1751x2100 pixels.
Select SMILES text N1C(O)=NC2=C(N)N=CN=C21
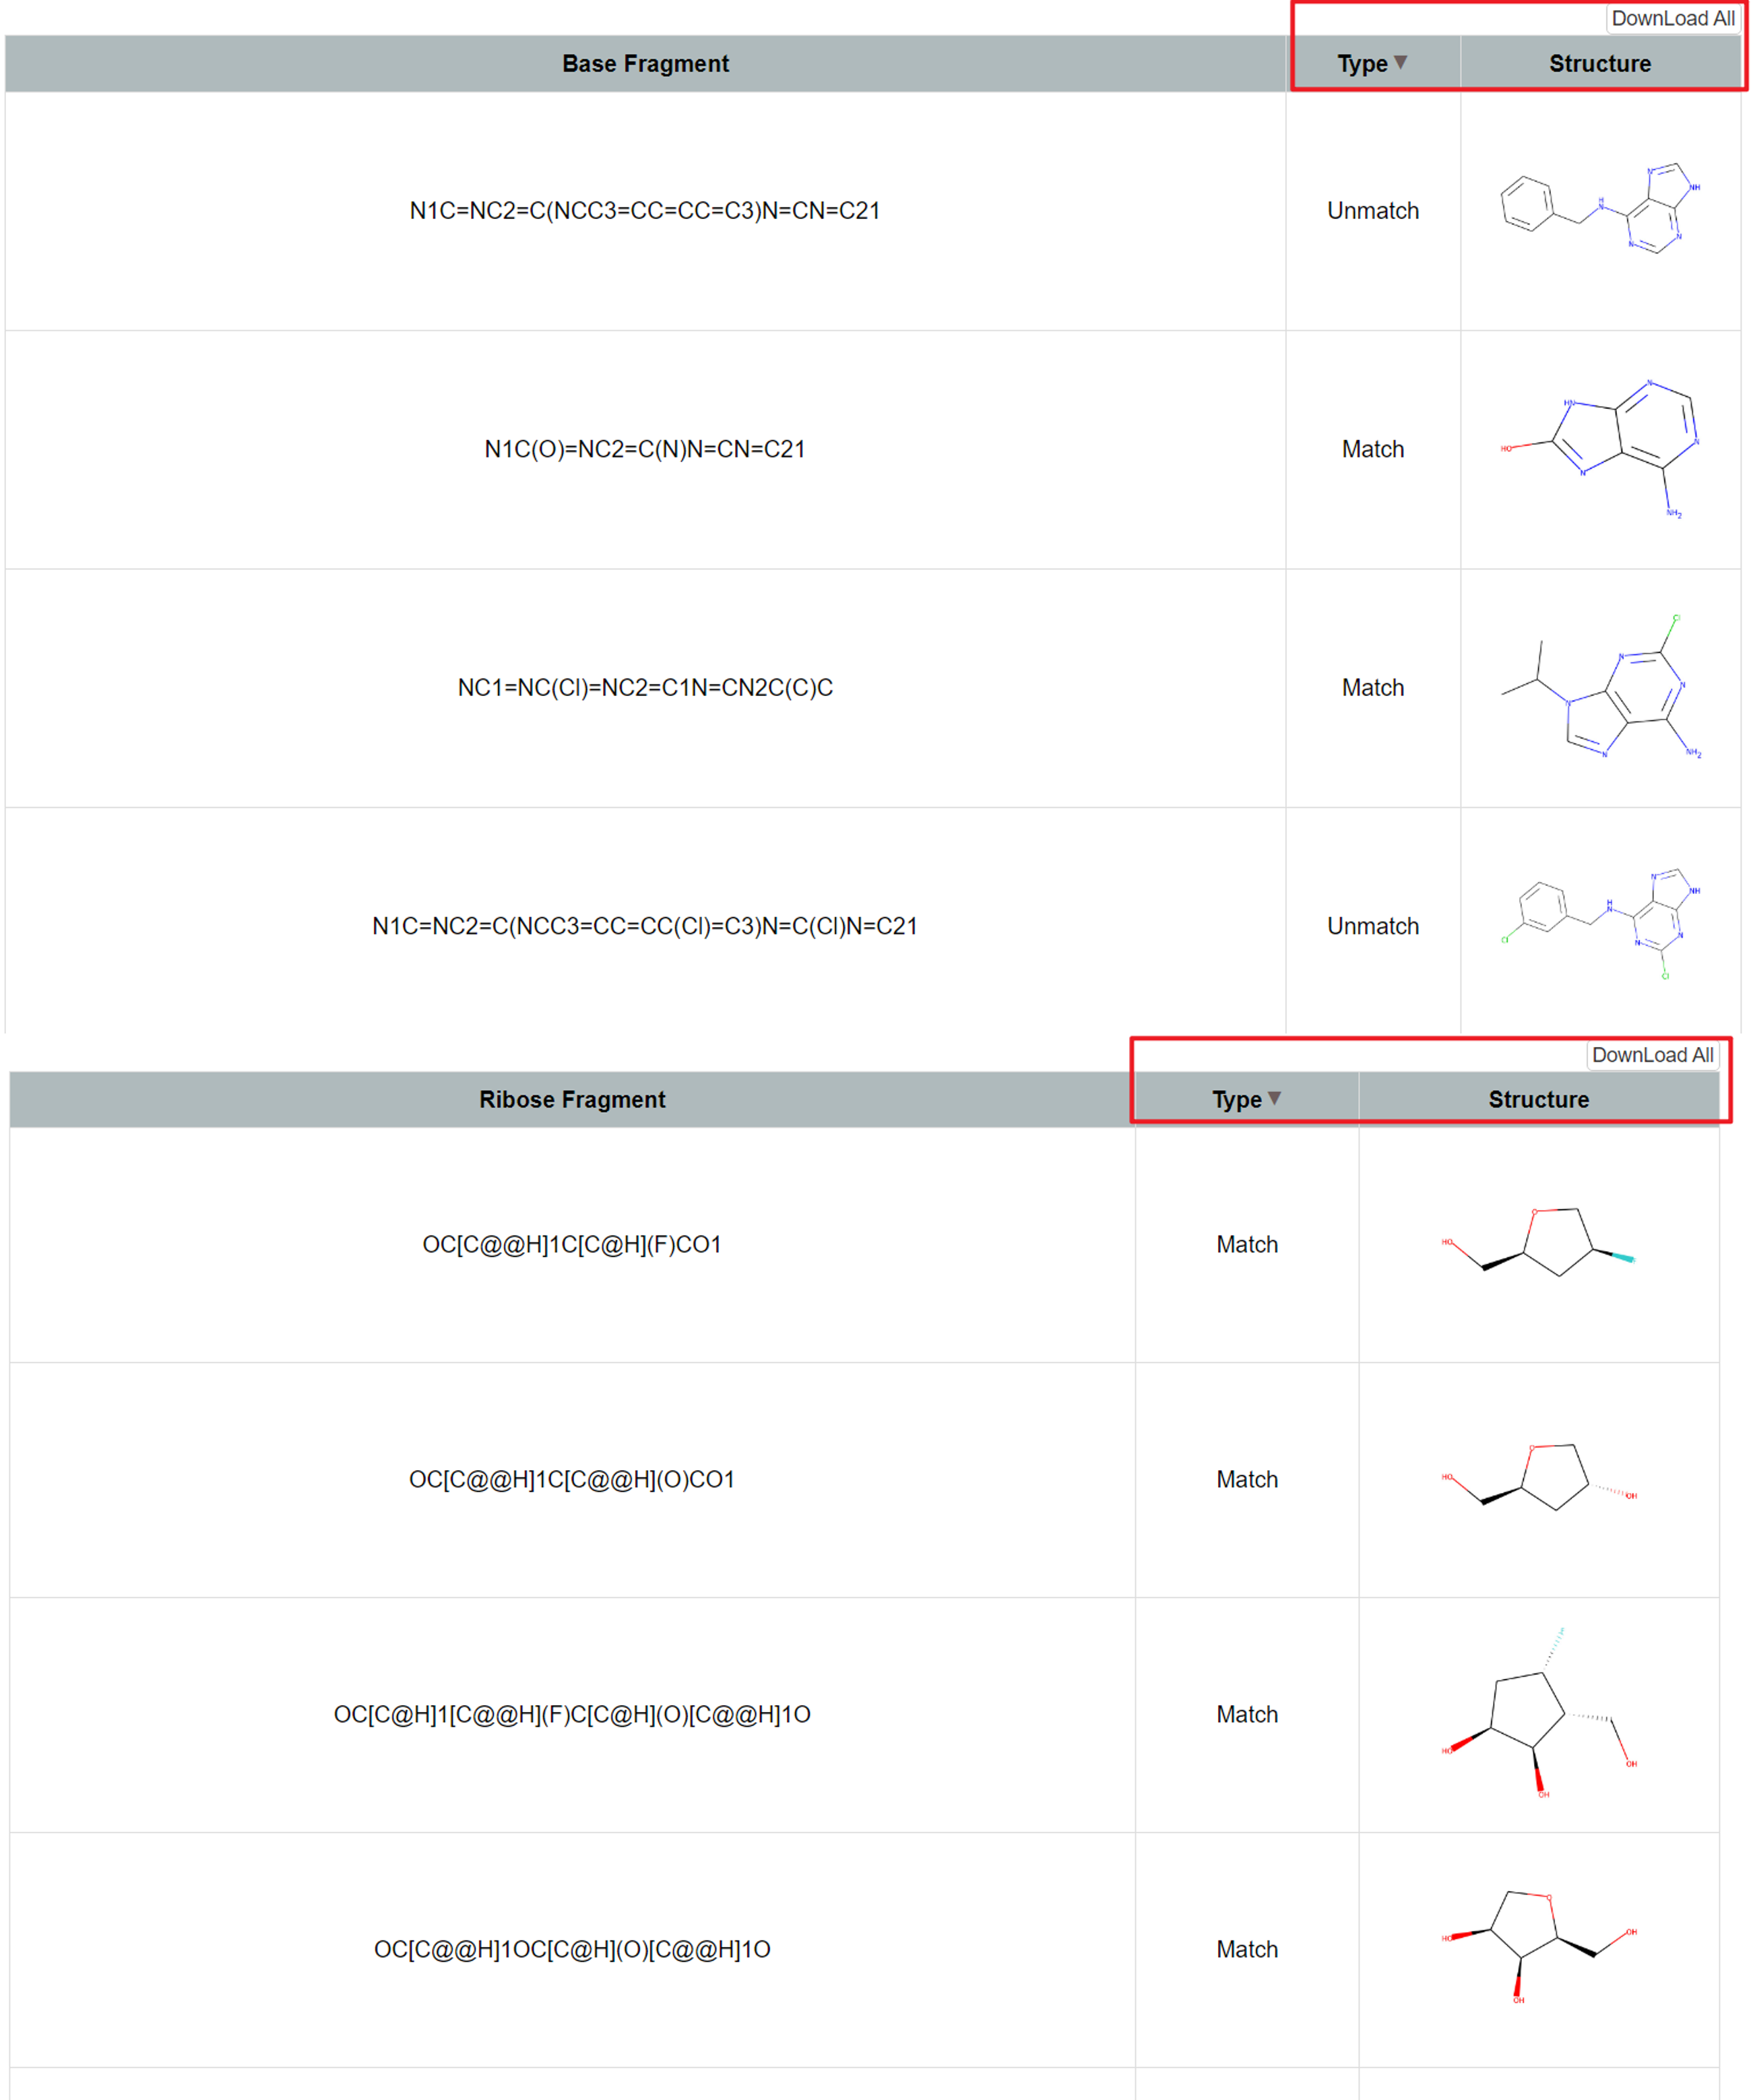645,450
